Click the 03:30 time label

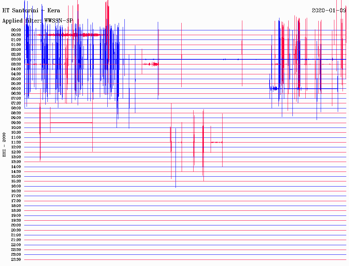coord(16,64)
